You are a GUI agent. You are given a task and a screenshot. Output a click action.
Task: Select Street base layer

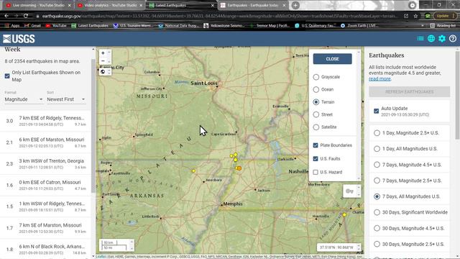click(316, 114)
